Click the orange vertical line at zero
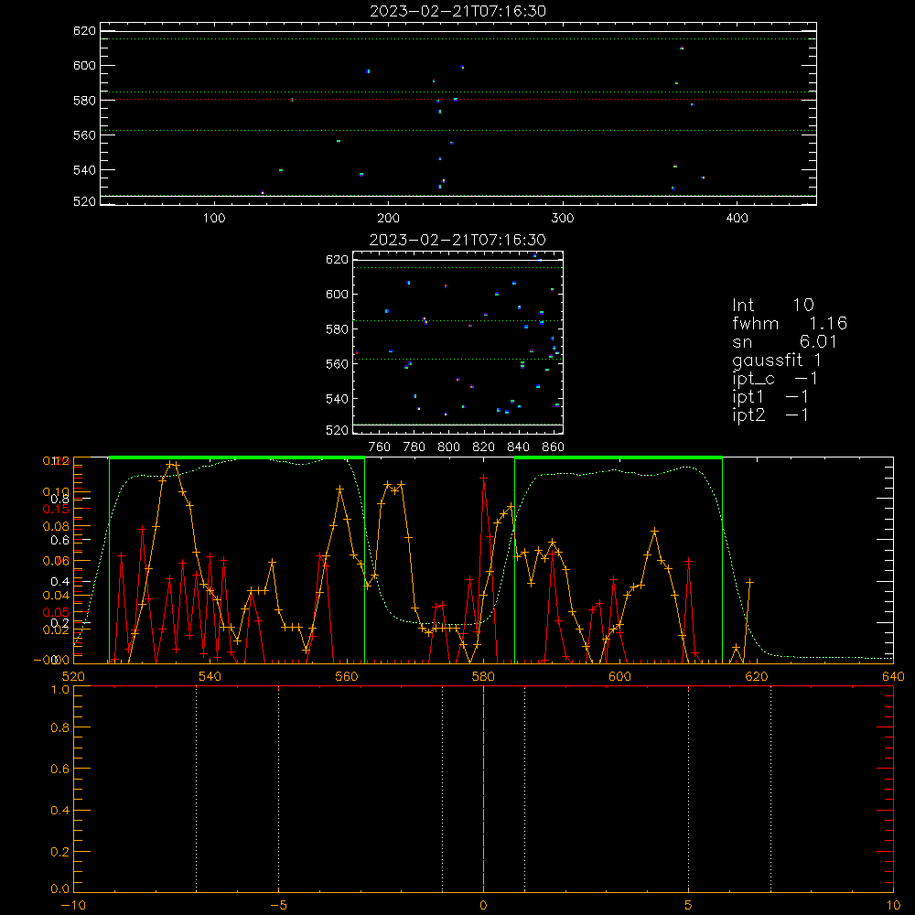The height and width of the screenshot is (915, 915). (x=483, y=789)
